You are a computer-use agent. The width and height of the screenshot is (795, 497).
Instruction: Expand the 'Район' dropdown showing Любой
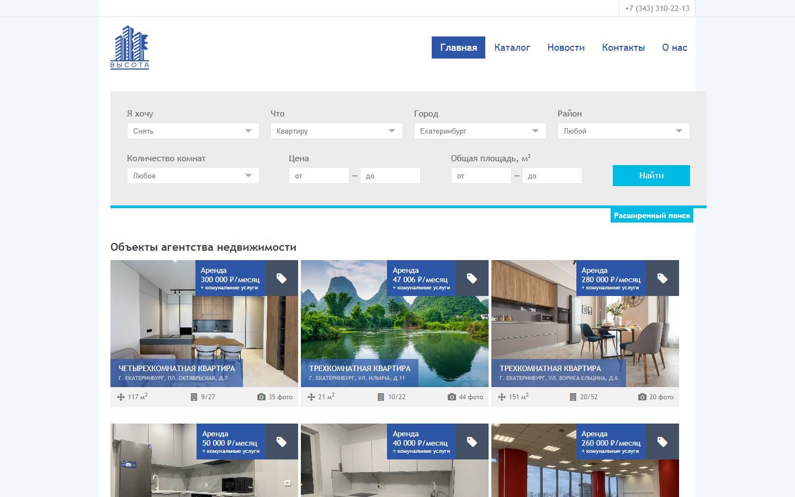(x=624, y=131)
